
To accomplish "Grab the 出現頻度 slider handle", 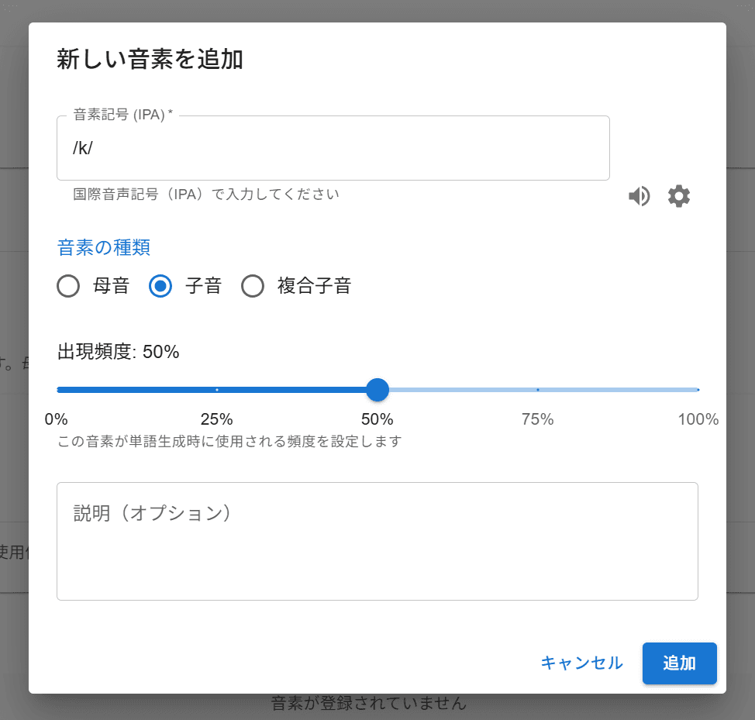I will [377, 389].
